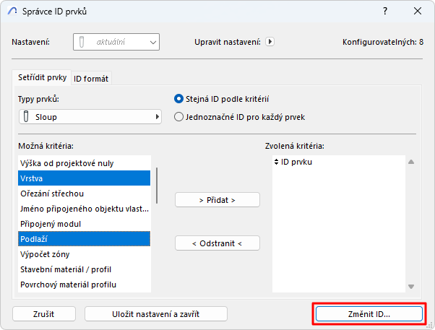Open the Nastavení aktuální dropdown
The image size is (435, 330).
116,43
